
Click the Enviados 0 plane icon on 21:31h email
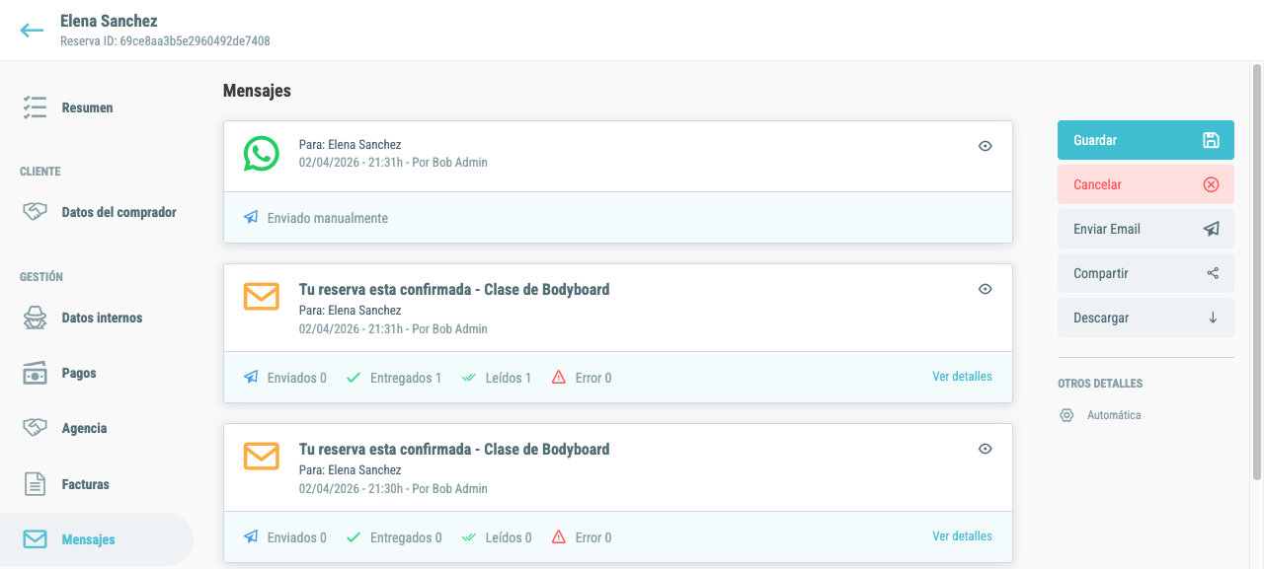[x=251, y=378]
